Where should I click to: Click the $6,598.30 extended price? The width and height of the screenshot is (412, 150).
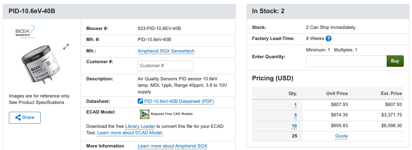pos(392,125)
